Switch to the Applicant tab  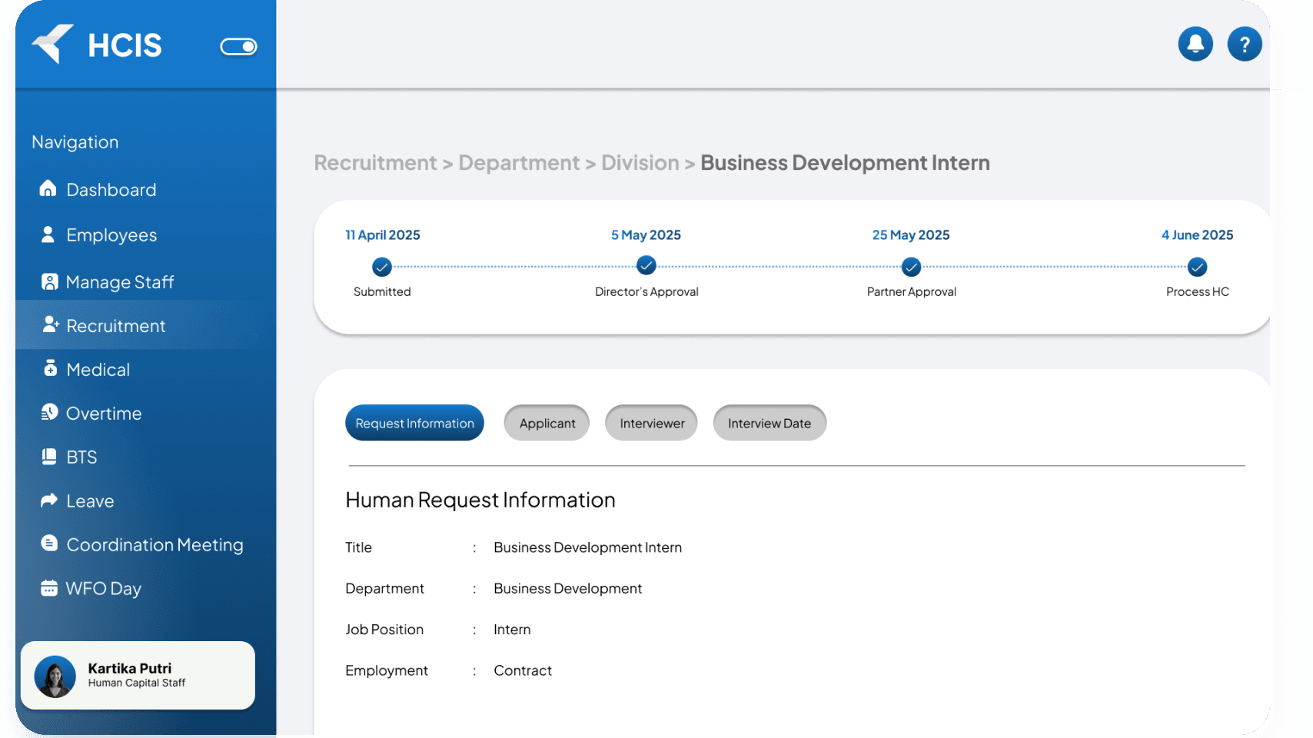[x=547, y=423]
